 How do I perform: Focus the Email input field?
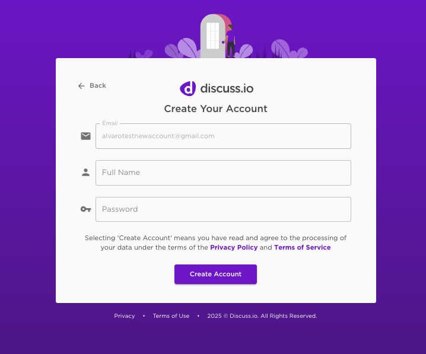pyautogui.click(x=223, y=136)
